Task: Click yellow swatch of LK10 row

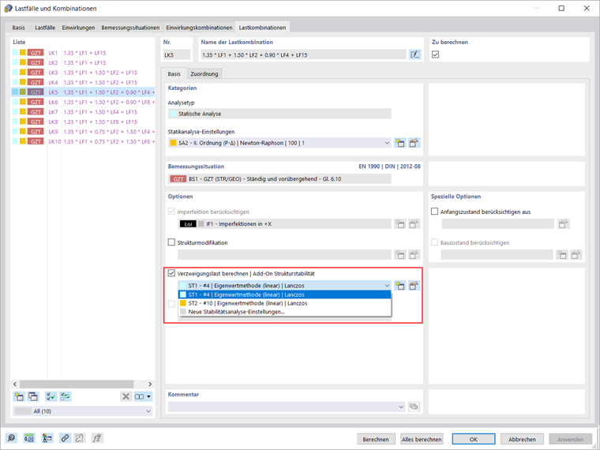Action: pos(23,141)
